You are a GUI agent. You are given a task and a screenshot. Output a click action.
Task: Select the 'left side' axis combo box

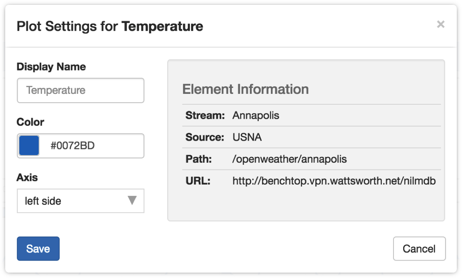point(81,201)
